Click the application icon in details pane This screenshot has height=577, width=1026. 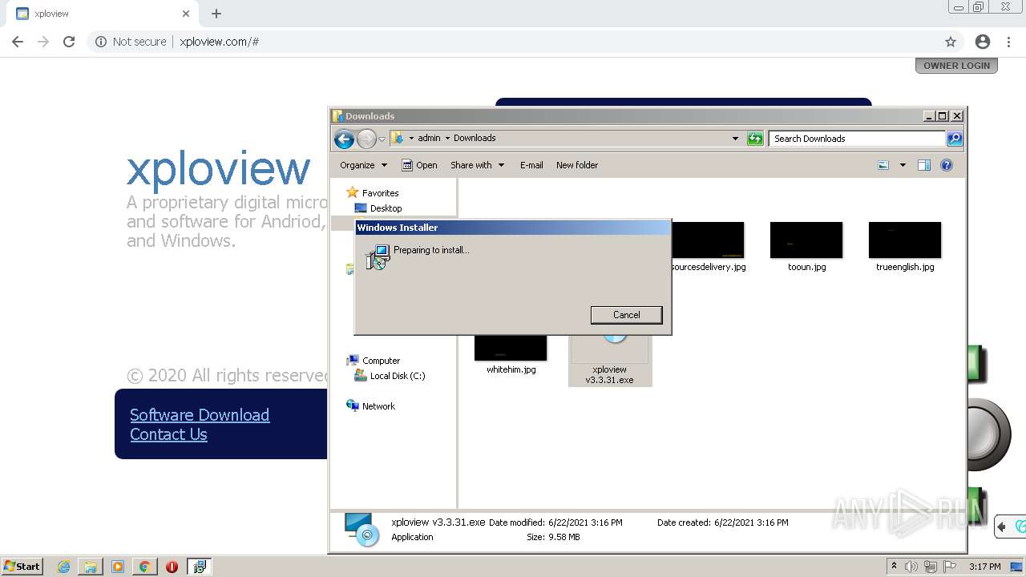362,530
